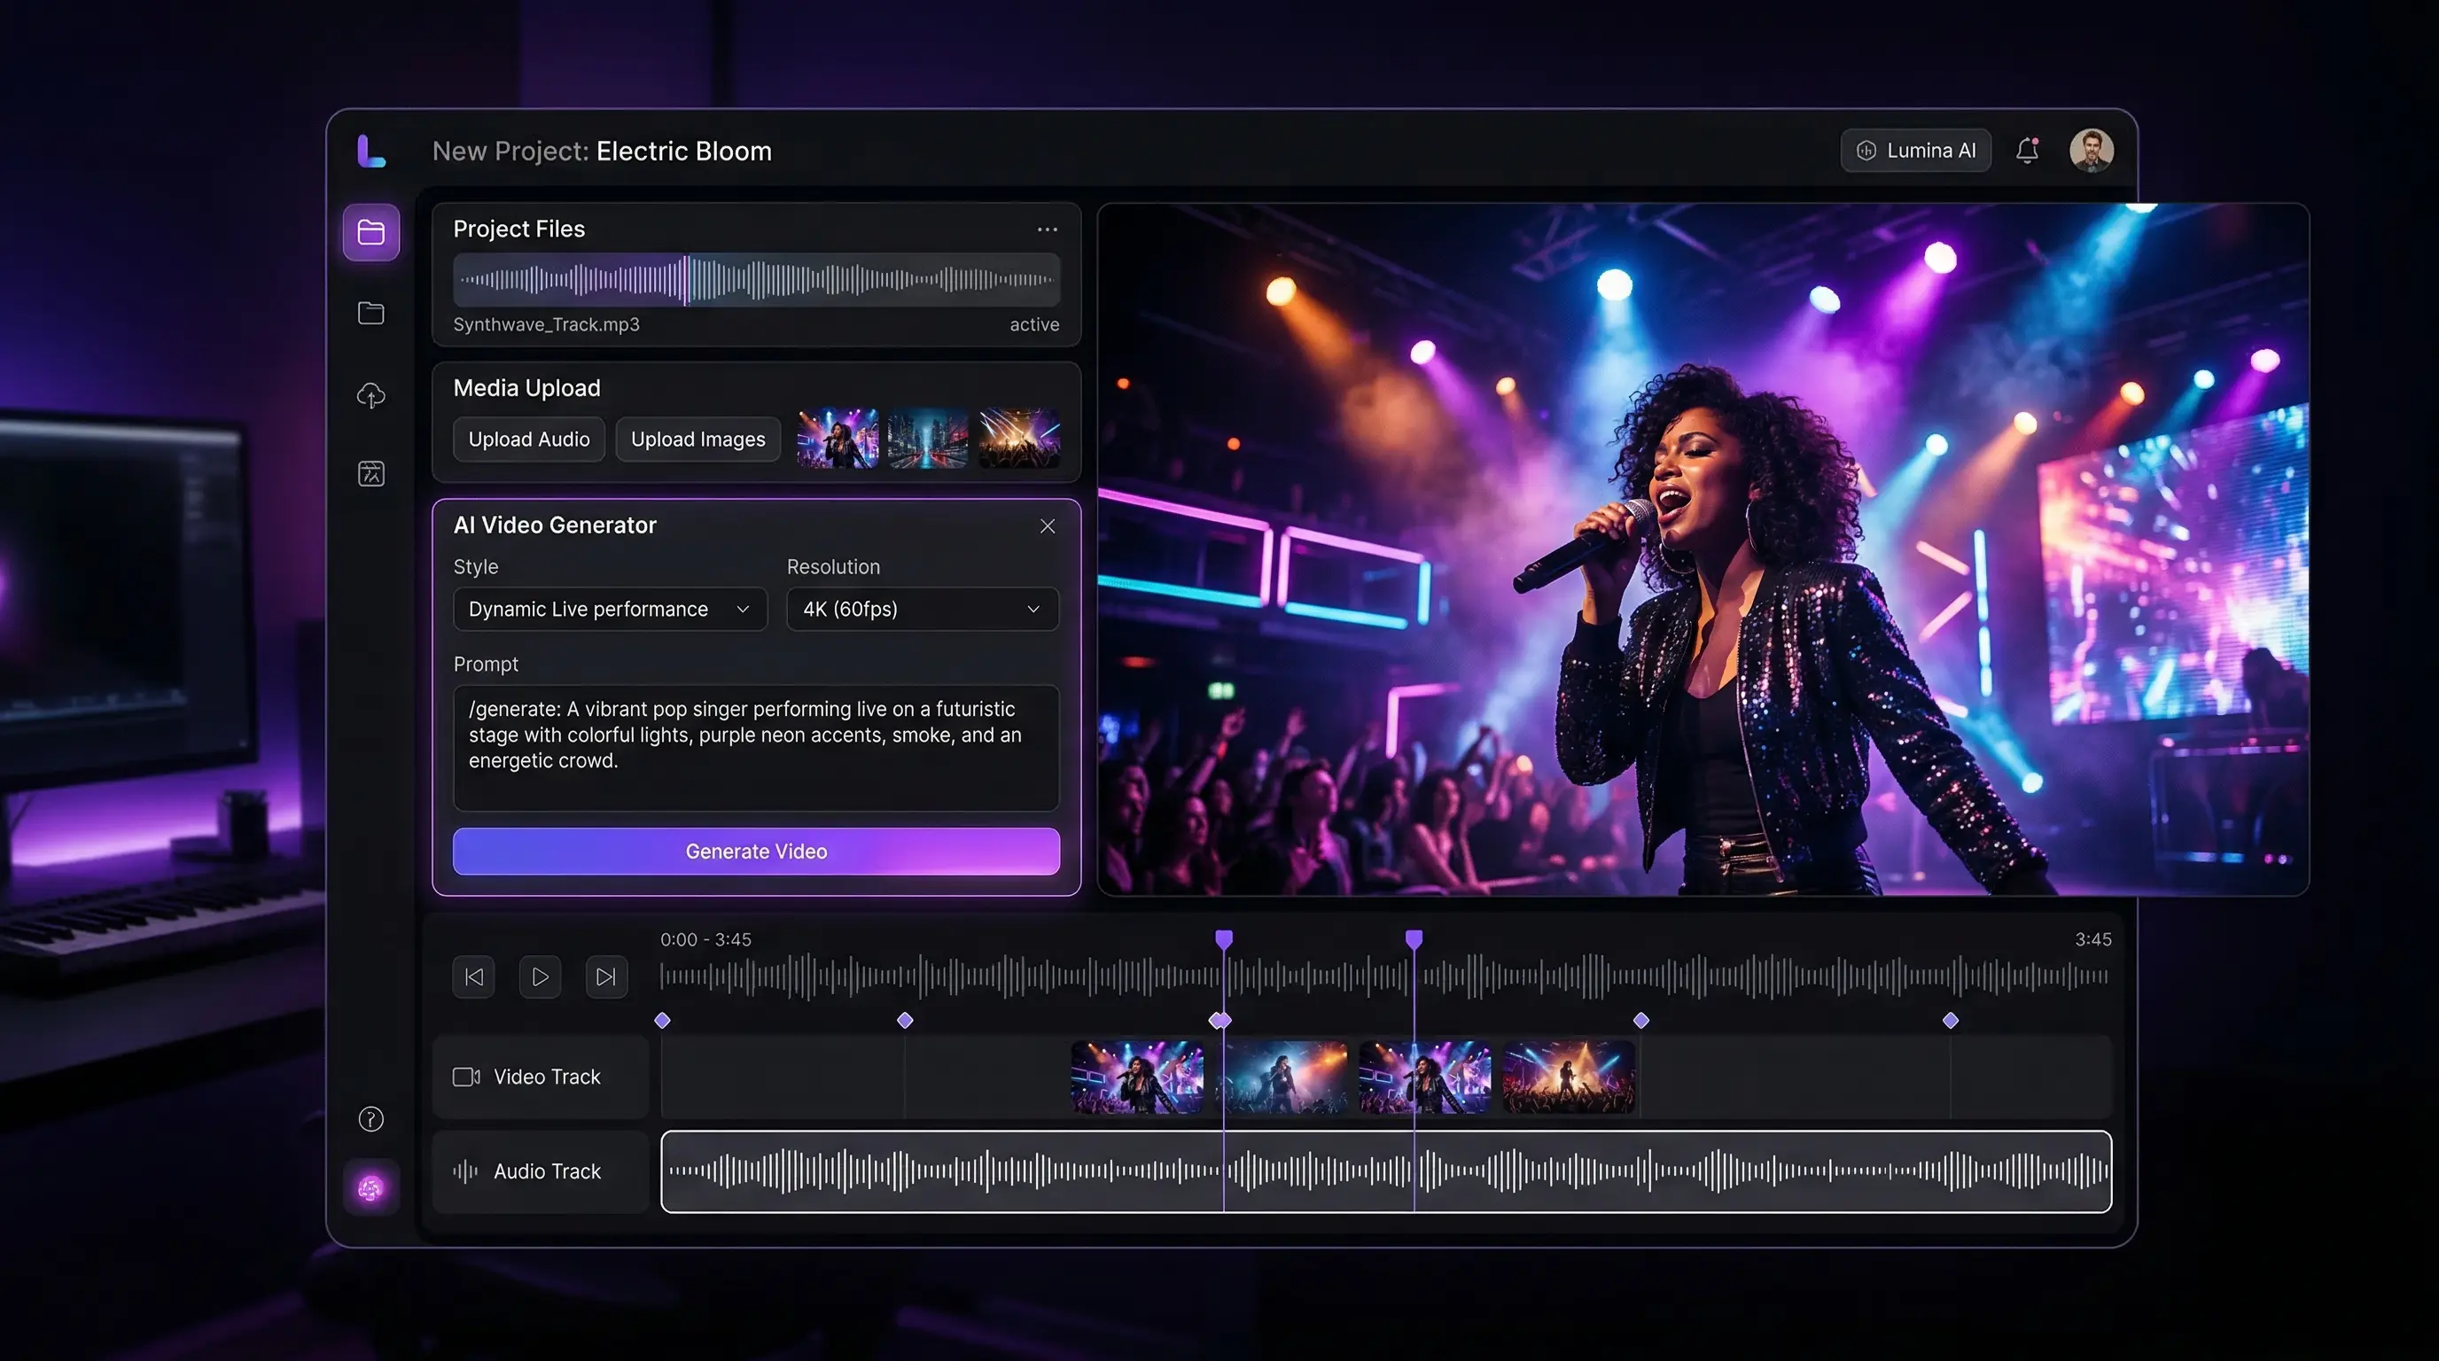The image size is (2439, 1361).
Task: Click into the Prompt text field
Action: click(757, 748)
